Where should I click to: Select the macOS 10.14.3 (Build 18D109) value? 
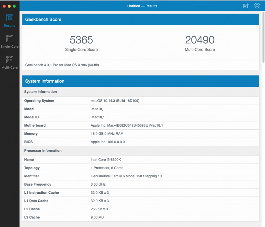(x=115, y=101)
